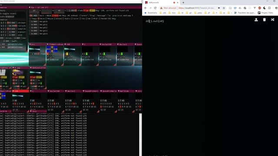Adjust the chromatic slider in the left panel

tap(12, 23)
